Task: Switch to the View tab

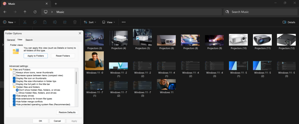Action: 20,40
